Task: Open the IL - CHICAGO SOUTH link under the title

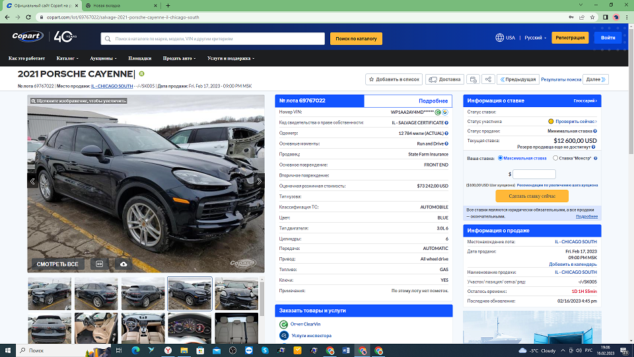Action: [x=112, y=86]
